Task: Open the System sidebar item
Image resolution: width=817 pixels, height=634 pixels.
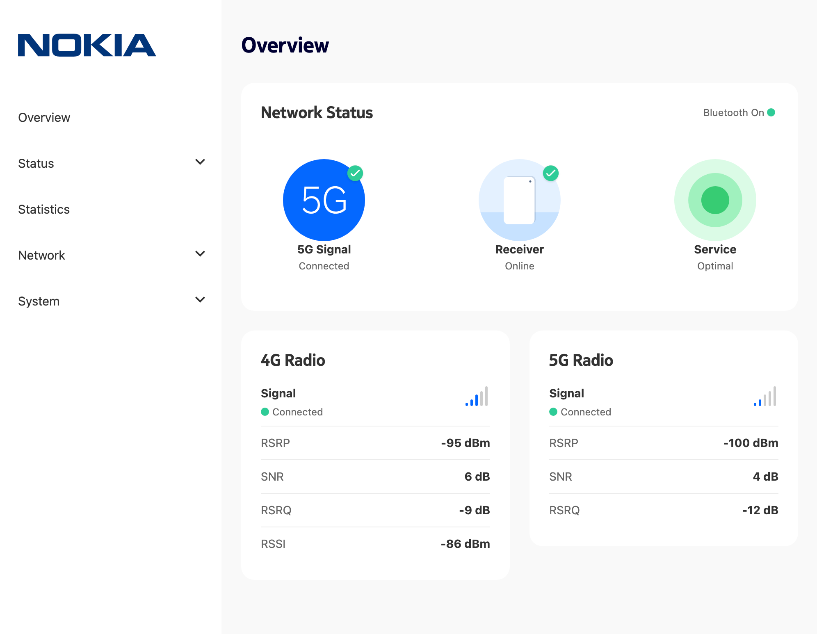Action: [x=39, y=301]
